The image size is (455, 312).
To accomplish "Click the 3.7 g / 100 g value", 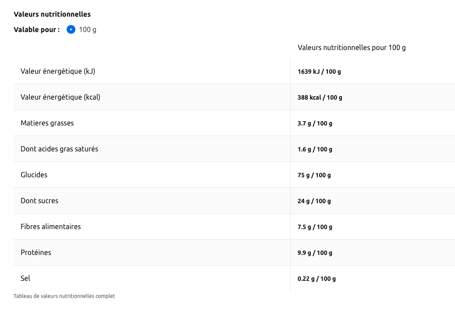I will (315, 123).
